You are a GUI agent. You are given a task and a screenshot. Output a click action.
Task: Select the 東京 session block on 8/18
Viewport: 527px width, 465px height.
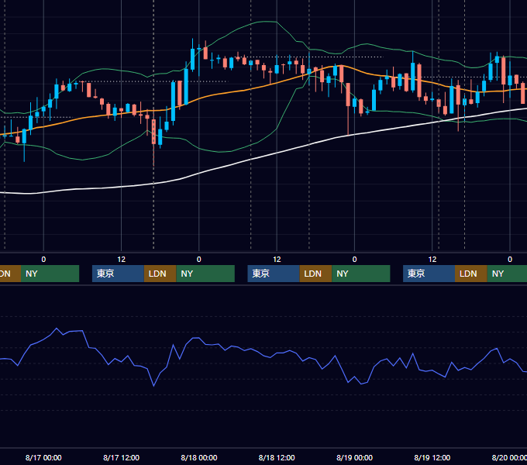tap(274, 274)
